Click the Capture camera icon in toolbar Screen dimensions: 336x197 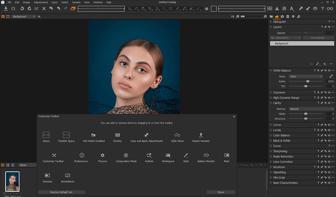point(13,8)
